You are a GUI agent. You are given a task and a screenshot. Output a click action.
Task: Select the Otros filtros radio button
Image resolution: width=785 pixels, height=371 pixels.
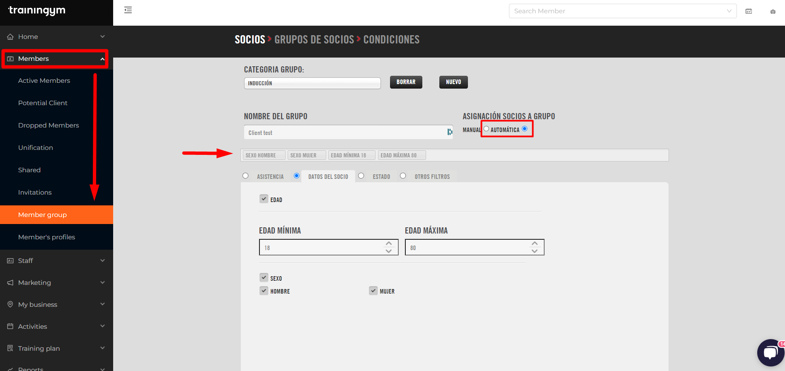[403, 176]
